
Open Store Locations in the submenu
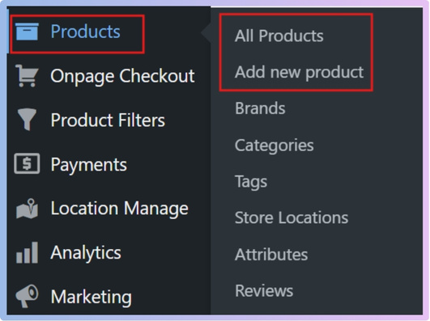point(292,218)
